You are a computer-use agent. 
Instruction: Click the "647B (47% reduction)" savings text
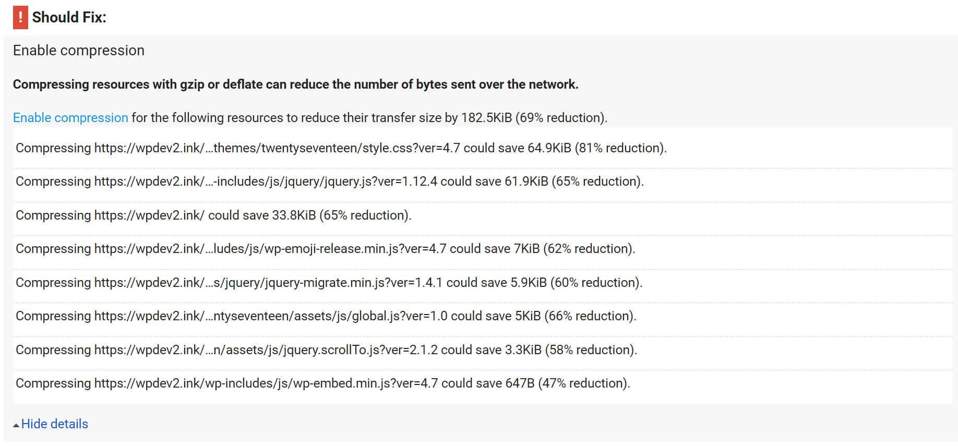click(566, 383)
